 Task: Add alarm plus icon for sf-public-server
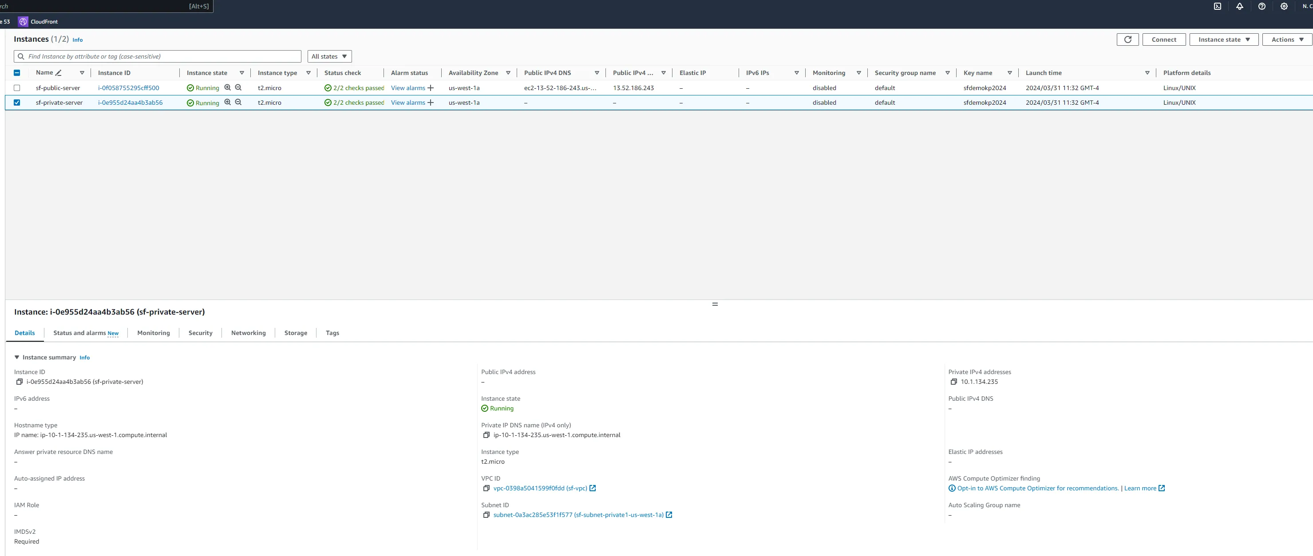(431, 88)
